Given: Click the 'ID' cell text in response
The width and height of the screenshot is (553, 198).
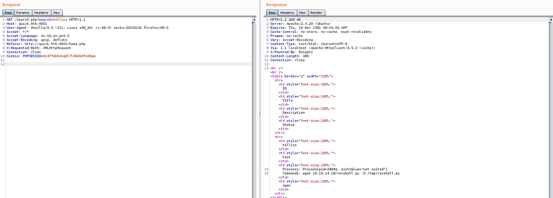Looking at the screenshot, I should tap(284, 89).
